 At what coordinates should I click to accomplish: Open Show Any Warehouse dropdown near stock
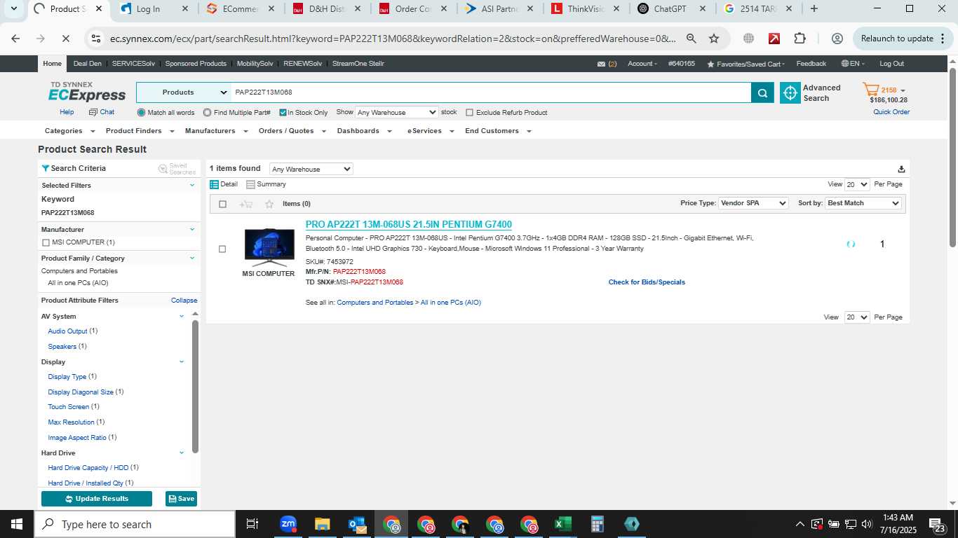pyautogui.click(x=397, y=112)
